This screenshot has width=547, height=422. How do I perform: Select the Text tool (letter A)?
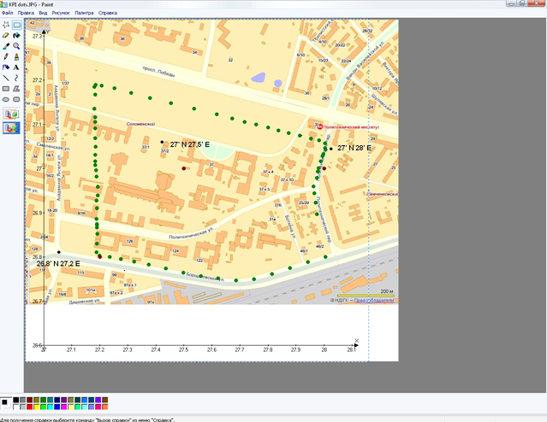click(16, 67)
